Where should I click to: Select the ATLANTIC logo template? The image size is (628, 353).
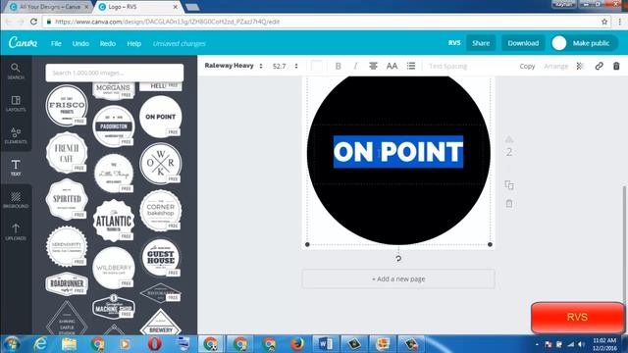point(114,221)
